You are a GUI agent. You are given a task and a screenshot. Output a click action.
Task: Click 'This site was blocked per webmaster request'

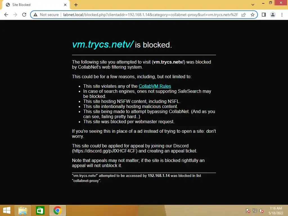coord(129,121)
